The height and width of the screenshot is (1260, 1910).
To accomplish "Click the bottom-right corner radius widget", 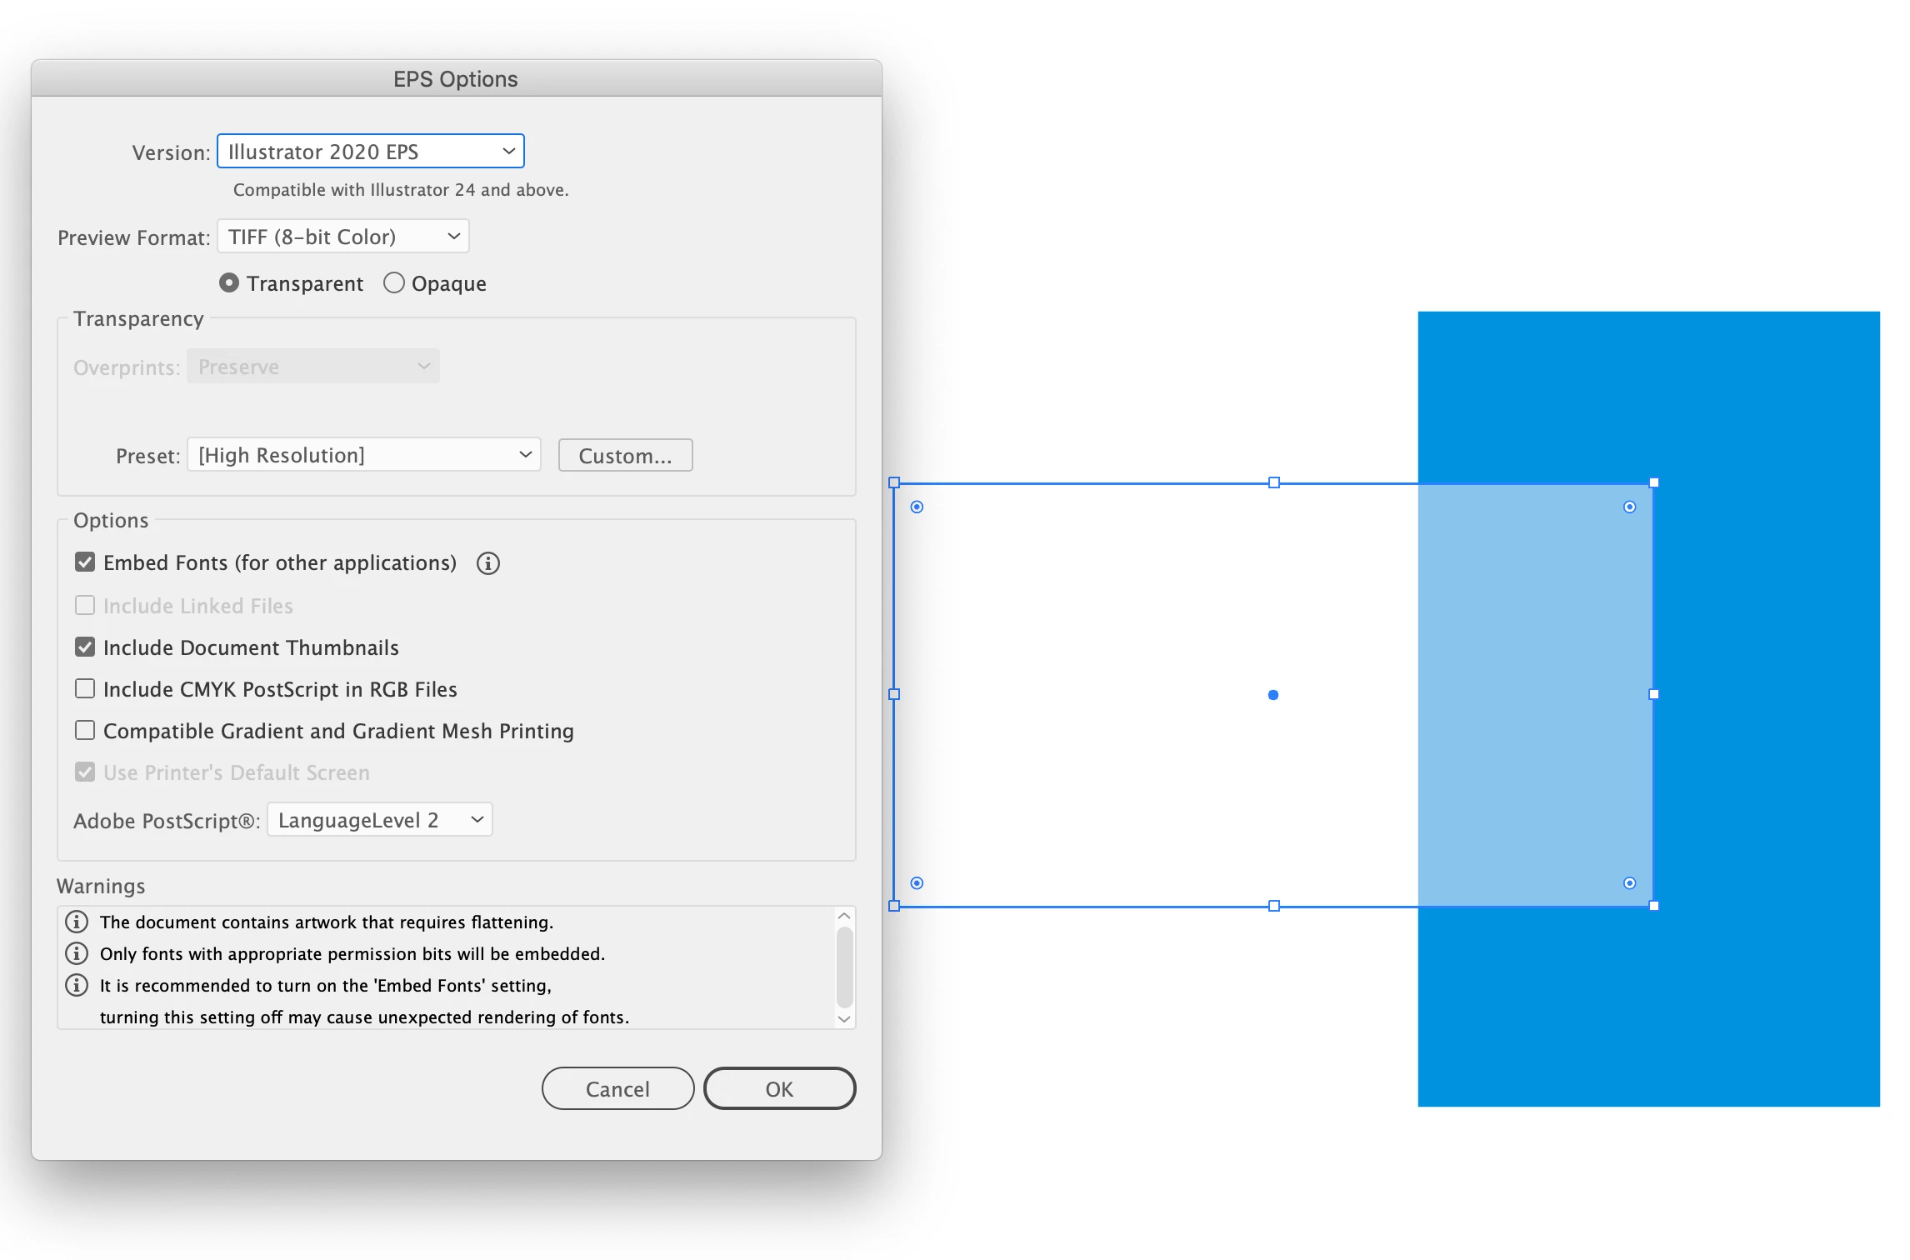I will [1629, 882].
